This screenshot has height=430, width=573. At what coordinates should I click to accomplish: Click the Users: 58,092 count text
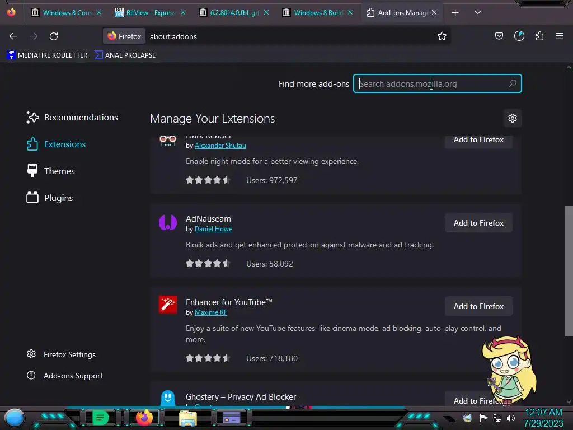click(270, 264)
